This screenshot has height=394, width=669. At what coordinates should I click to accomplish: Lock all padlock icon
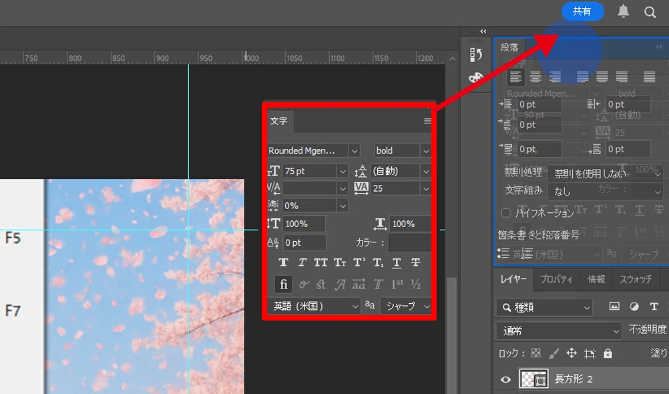pyautogui.click(x=608, y=353)
